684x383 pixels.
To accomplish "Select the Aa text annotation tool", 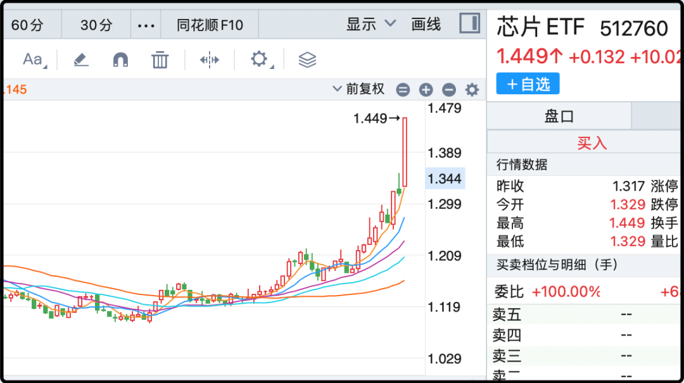I will (33, 60).
